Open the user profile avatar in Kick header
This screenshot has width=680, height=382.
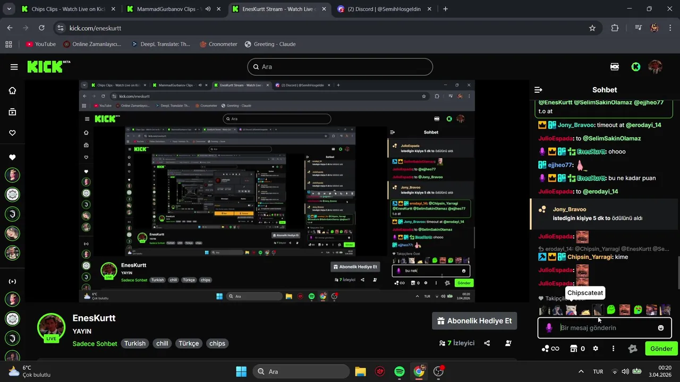pyautogui.click(x=655, y=67)
